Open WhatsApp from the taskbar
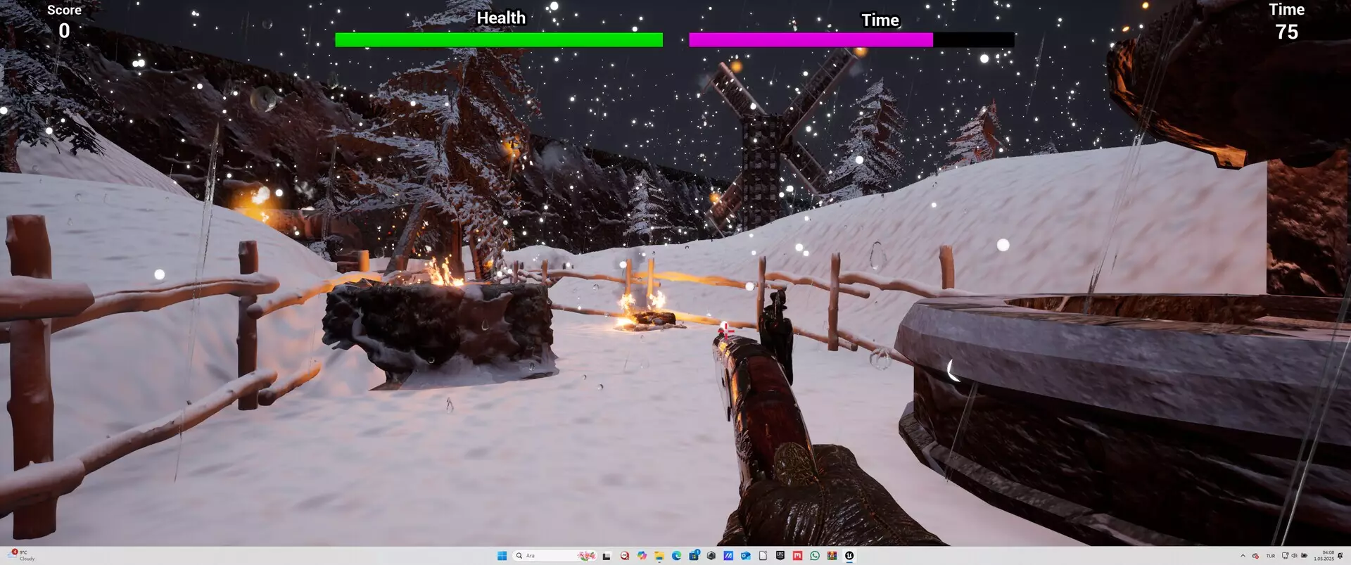The image size is (1351, 565). point(815,555)
